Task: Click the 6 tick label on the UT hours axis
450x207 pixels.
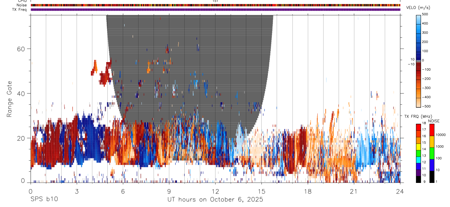Action: pos(123,191)
